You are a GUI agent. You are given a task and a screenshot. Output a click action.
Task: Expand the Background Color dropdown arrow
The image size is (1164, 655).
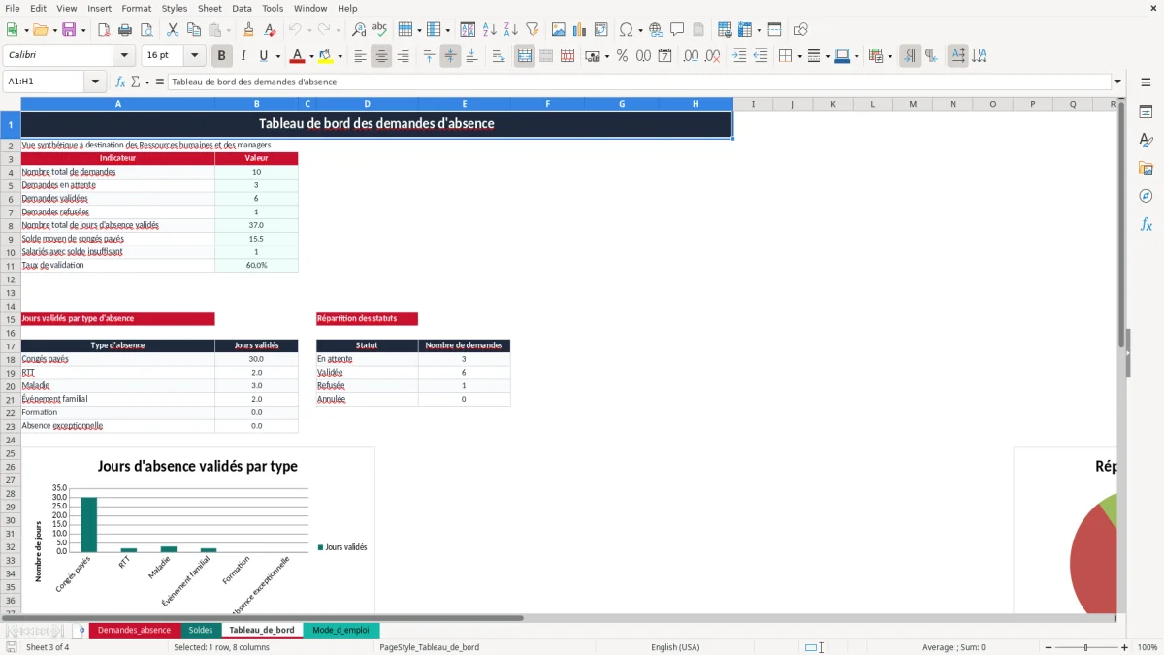click(339, 56)
